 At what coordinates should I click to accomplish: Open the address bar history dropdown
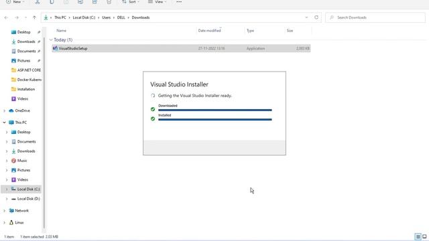pos(306,17)
